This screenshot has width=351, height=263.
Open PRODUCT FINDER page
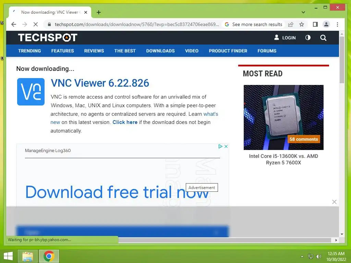click(228, 51)
